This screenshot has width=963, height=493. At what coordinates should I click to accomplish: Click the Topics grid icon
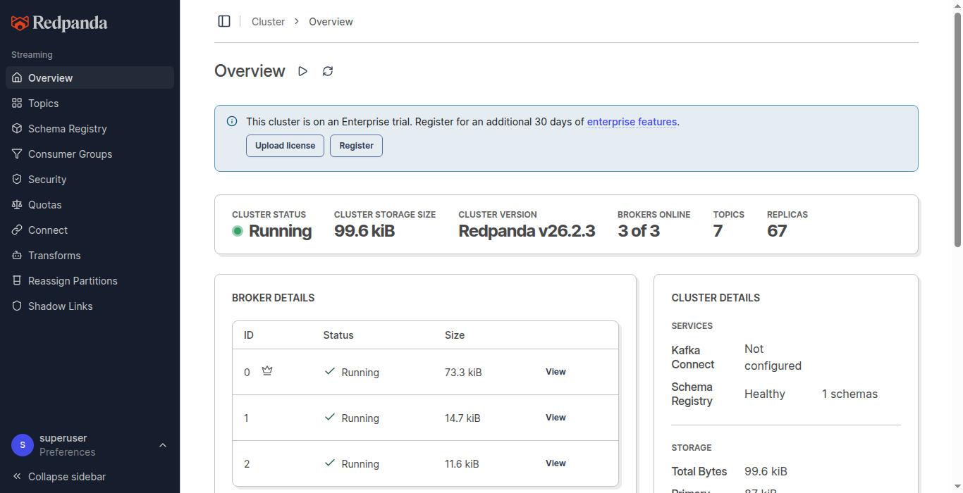17,103
